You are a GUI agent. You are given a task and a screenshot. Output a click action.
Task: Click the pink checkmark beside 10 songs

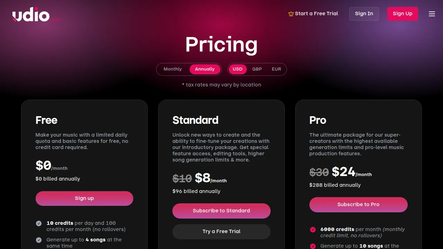(313, 246)
